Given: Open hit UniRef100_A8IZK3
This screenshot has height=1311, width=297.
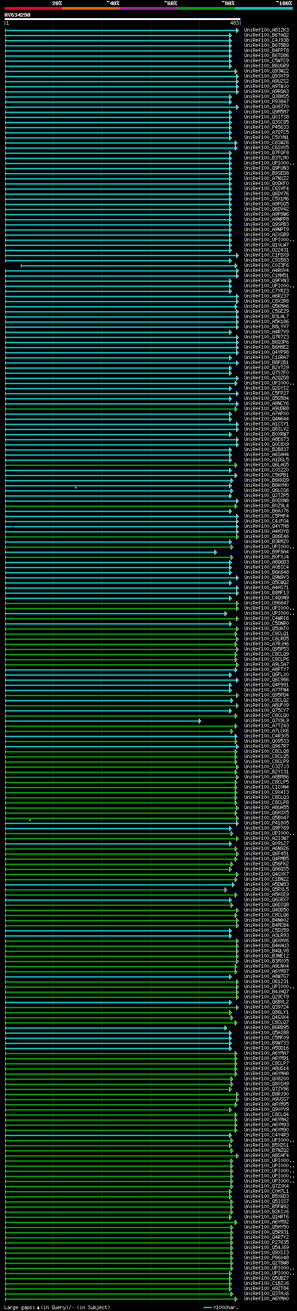Looking at the screenshot, I should tap(266, 30).
